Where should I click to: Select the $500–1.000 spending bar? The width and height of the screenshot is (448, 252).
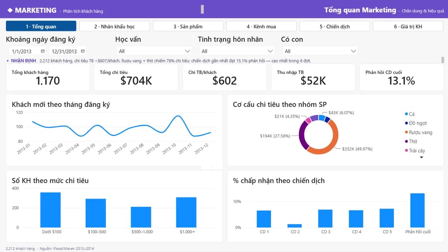point(141,217)
